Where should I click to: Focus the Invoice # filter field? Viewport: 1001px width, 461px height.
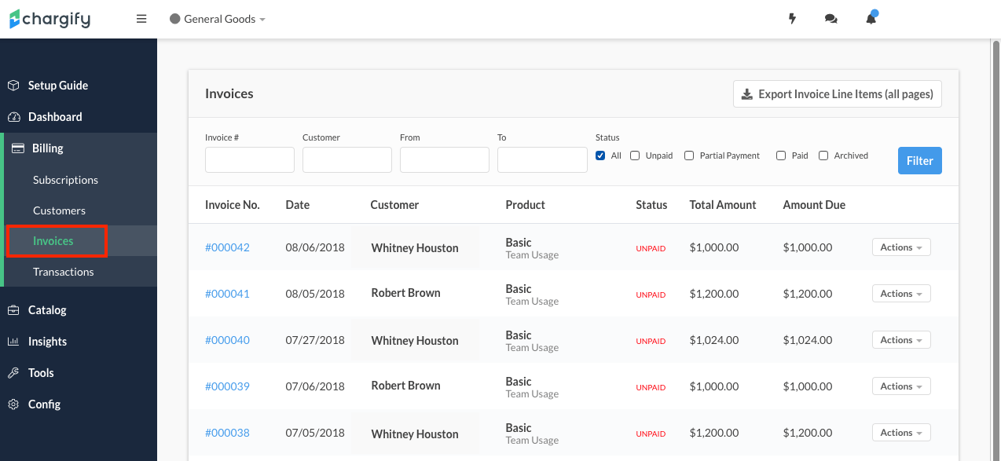pos(250,159)
